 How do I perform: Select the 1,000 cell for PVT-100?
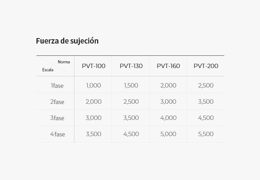pos(94,85)
